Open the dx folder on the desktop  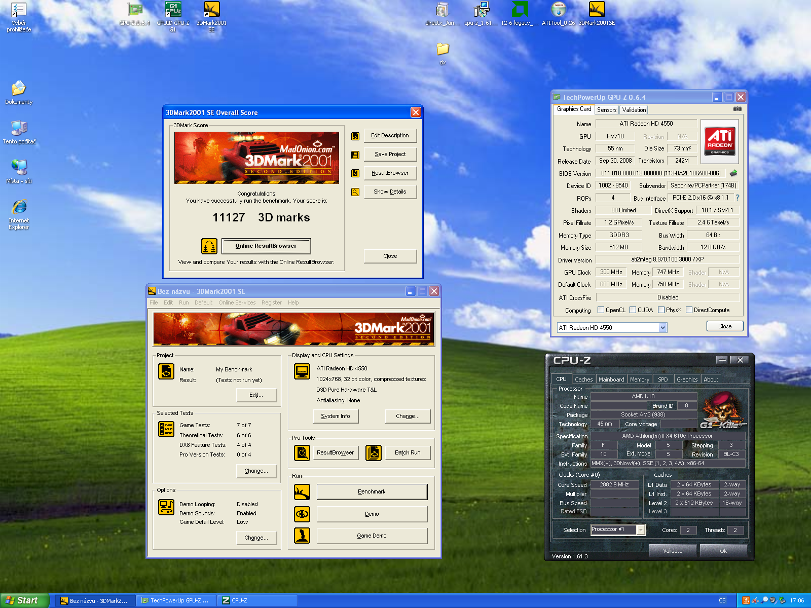[443, 54]
